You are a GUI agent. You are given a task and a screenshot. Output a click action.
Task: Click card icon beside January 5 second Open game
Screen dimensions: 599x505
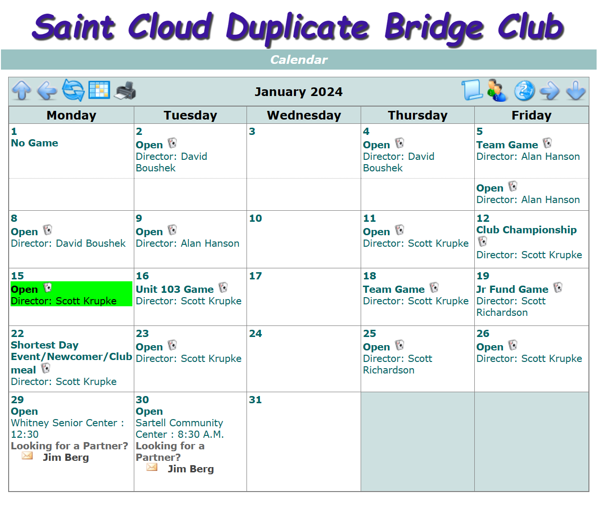point(513,186)
